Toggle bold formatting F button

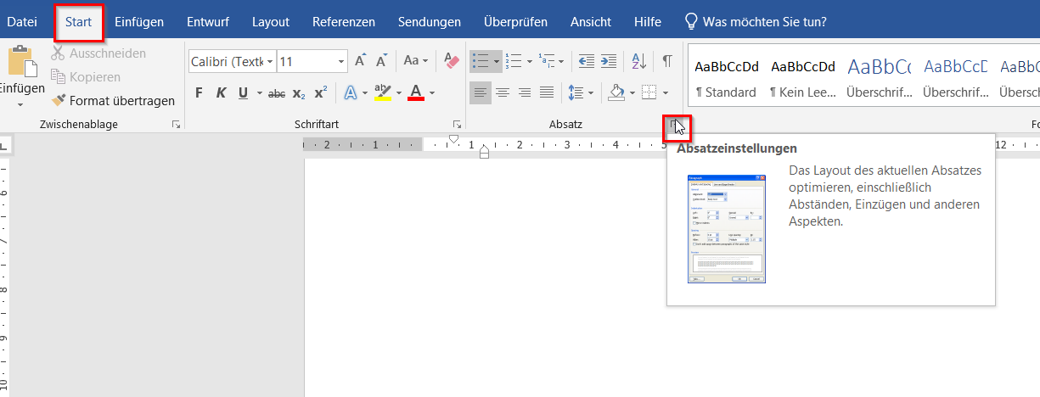pos(199,92)
